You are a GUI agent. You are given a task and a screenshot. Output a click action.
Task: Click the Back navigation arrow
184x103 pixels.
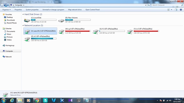(2, 5)
